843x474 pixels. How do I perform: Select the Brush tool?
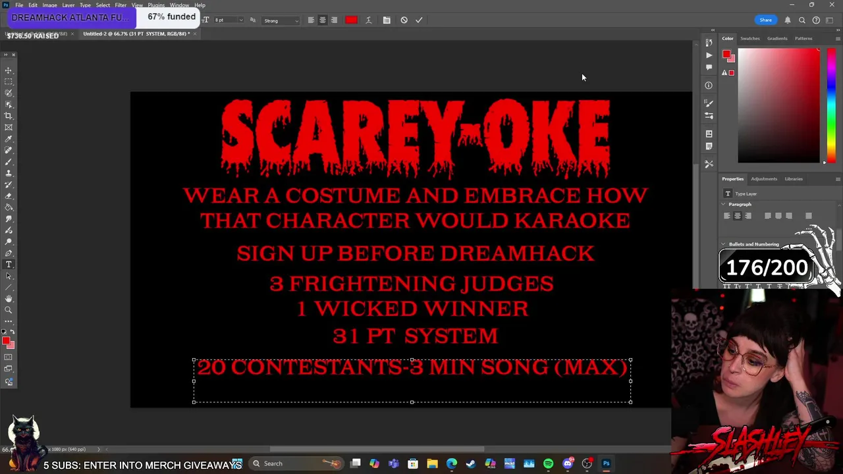pos(9,162)
